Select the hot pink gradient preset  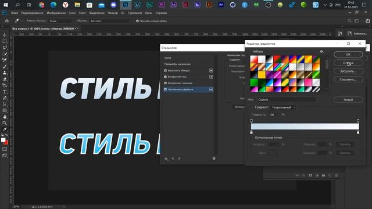308,82
